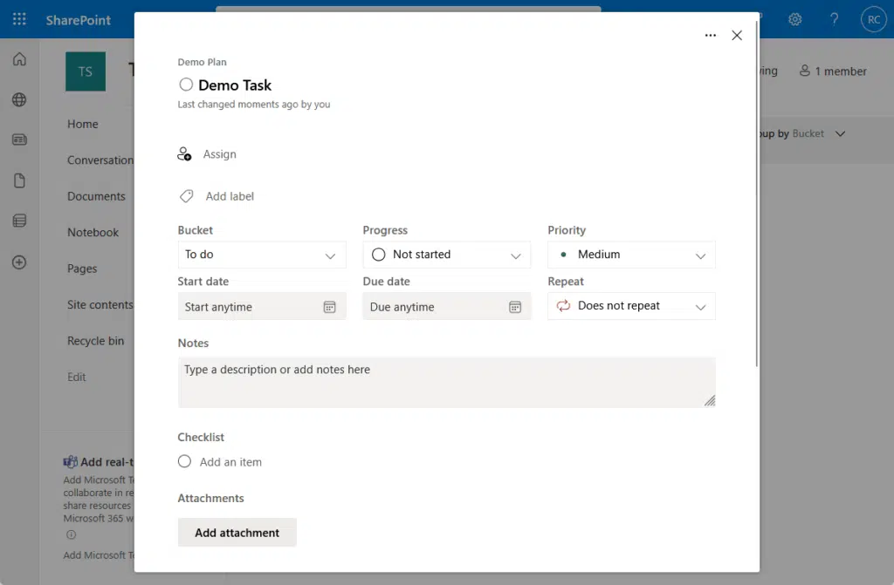Open the My files page icon in sidebar
894x585 pixels.
(19, 180)
